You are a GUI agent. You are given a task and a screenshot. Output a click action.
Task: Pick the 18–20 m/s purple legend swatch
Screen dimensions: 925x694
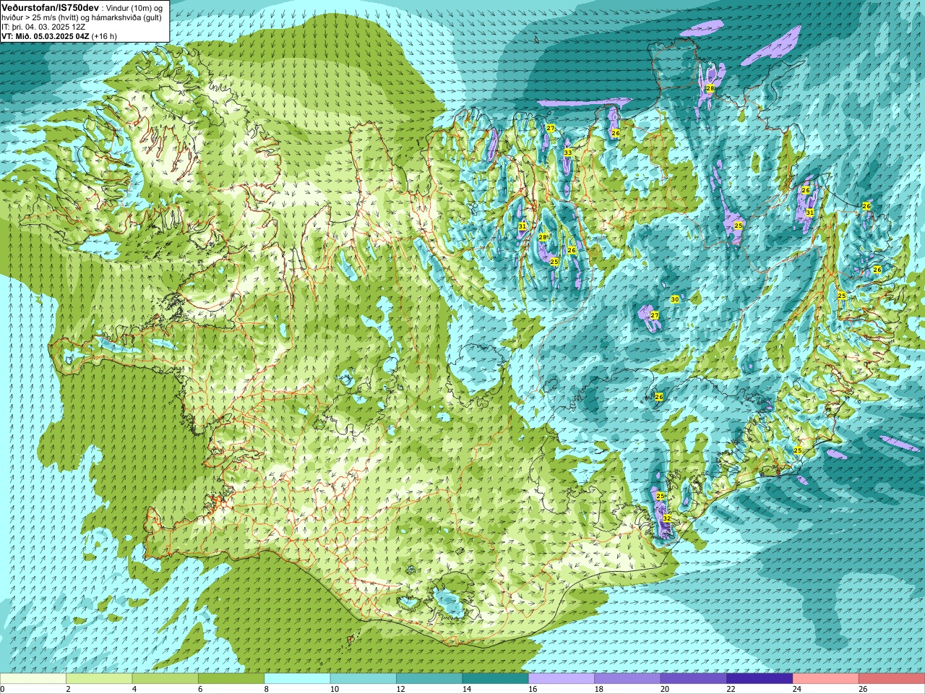click(627, 679)
